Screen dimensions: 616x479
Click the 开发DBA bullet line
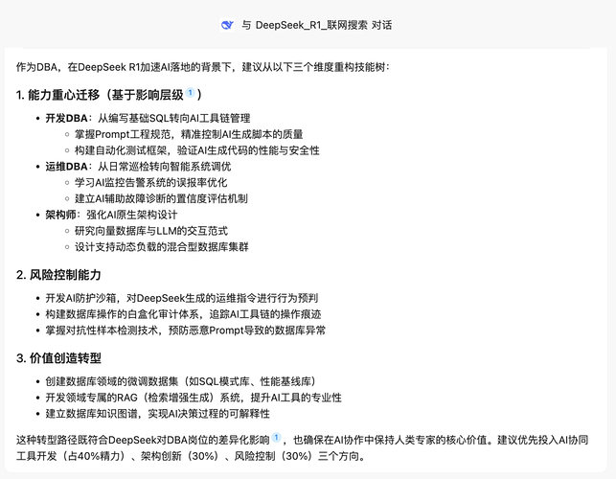[148, 118]
